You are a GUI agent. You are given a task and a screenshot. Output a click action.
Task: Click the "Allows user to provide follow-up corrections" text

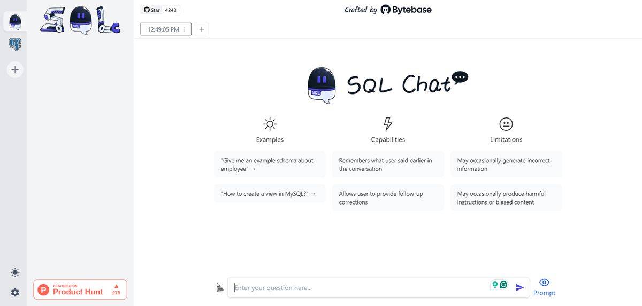point(381,198)
